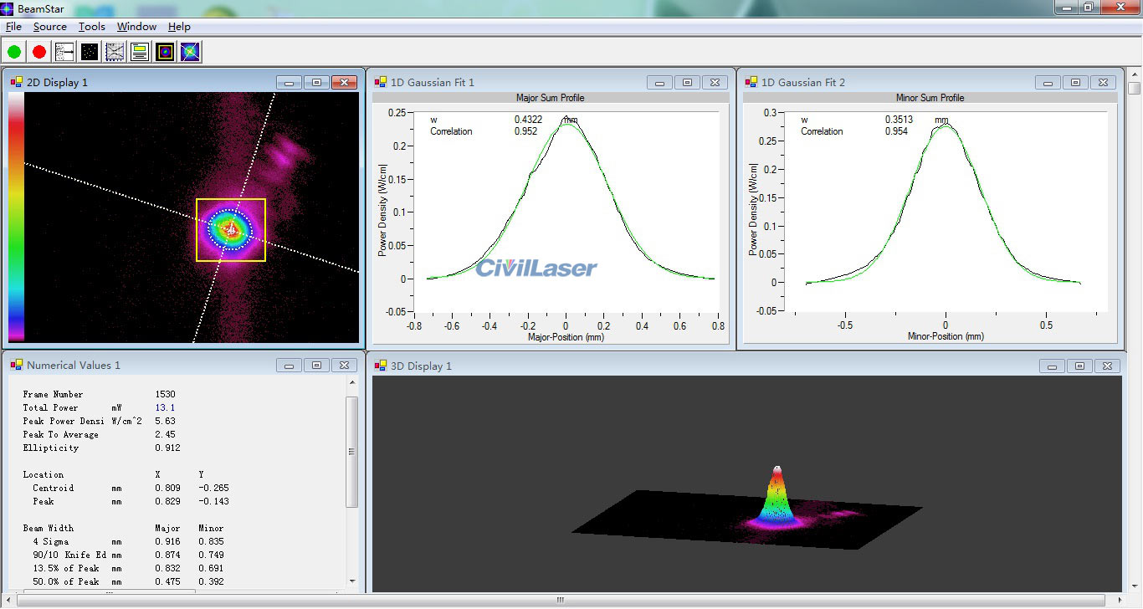Click the red Stop acquisition icon
This screenshot has height=609, width=1143.
tap(38, 51)
